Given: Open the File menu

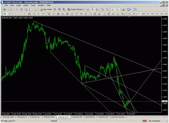Looking at the screenshot, I should (x=6, y=5).
